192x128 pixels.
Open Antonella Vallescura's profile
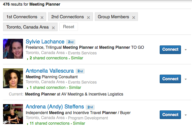50,71
